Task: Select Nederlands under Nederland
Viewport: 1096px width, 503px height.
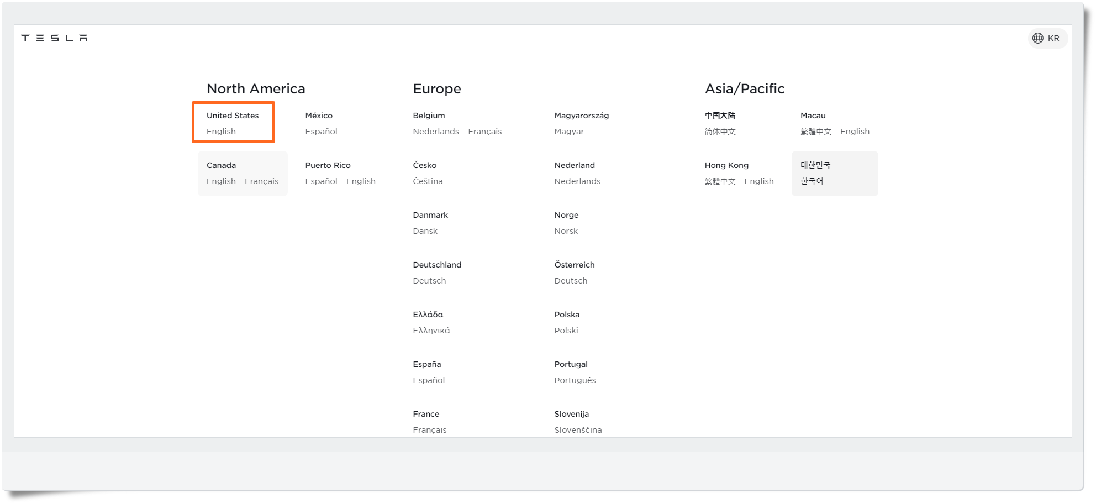Action: pyautogui.click(x=577, y=181)
